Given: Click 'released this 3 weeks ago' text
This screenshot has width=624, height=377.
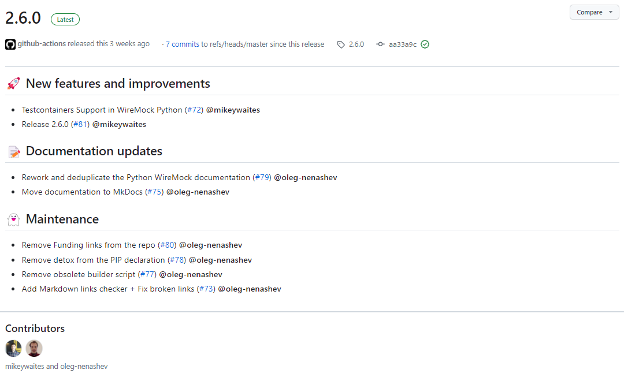Looking at the screenshot, I should click(109, 44).
